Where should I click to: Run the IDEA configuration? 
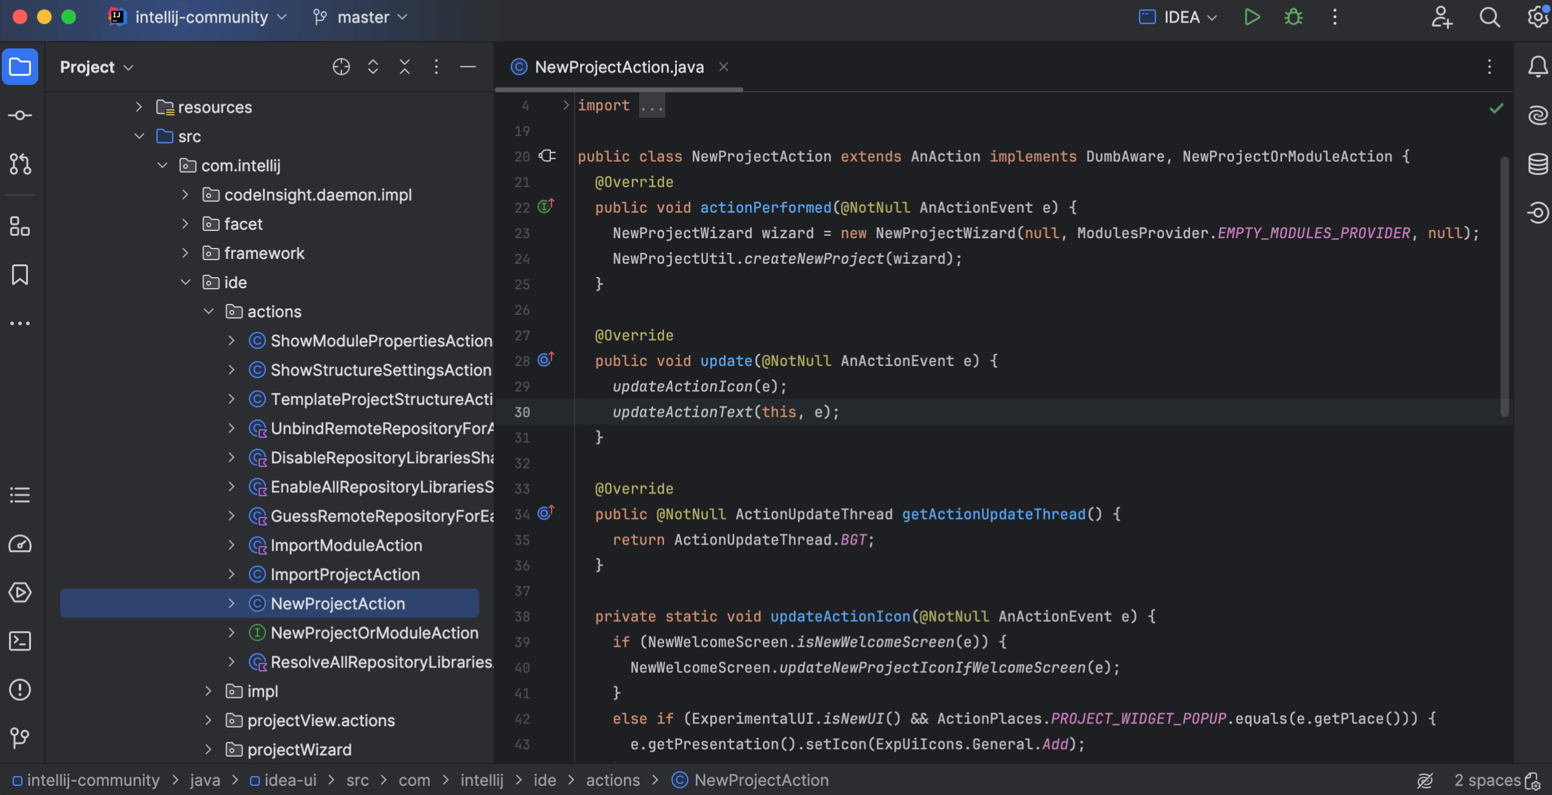[1252, 17]
